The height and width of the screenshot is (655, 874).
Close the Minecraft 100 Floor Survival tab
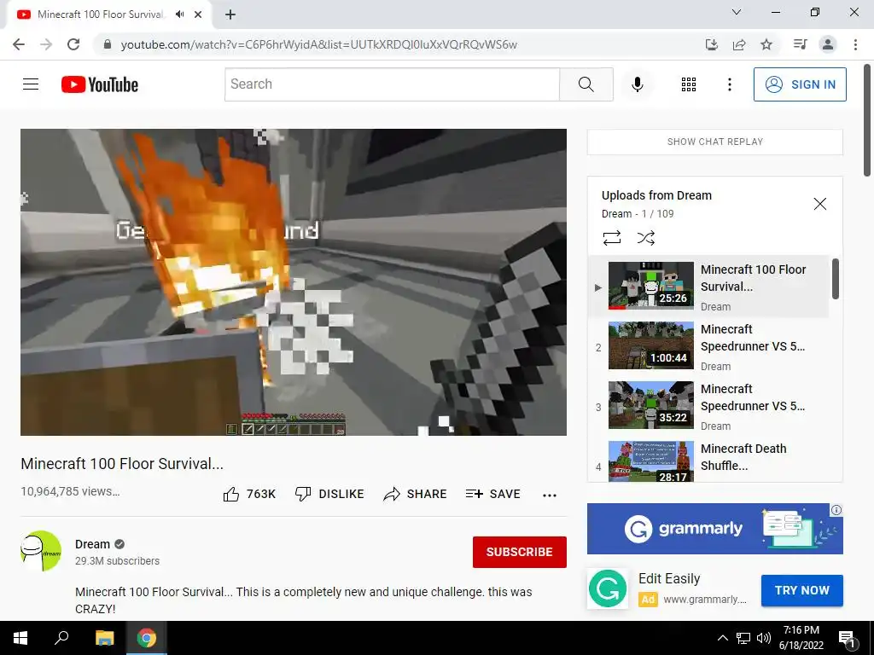198,14
